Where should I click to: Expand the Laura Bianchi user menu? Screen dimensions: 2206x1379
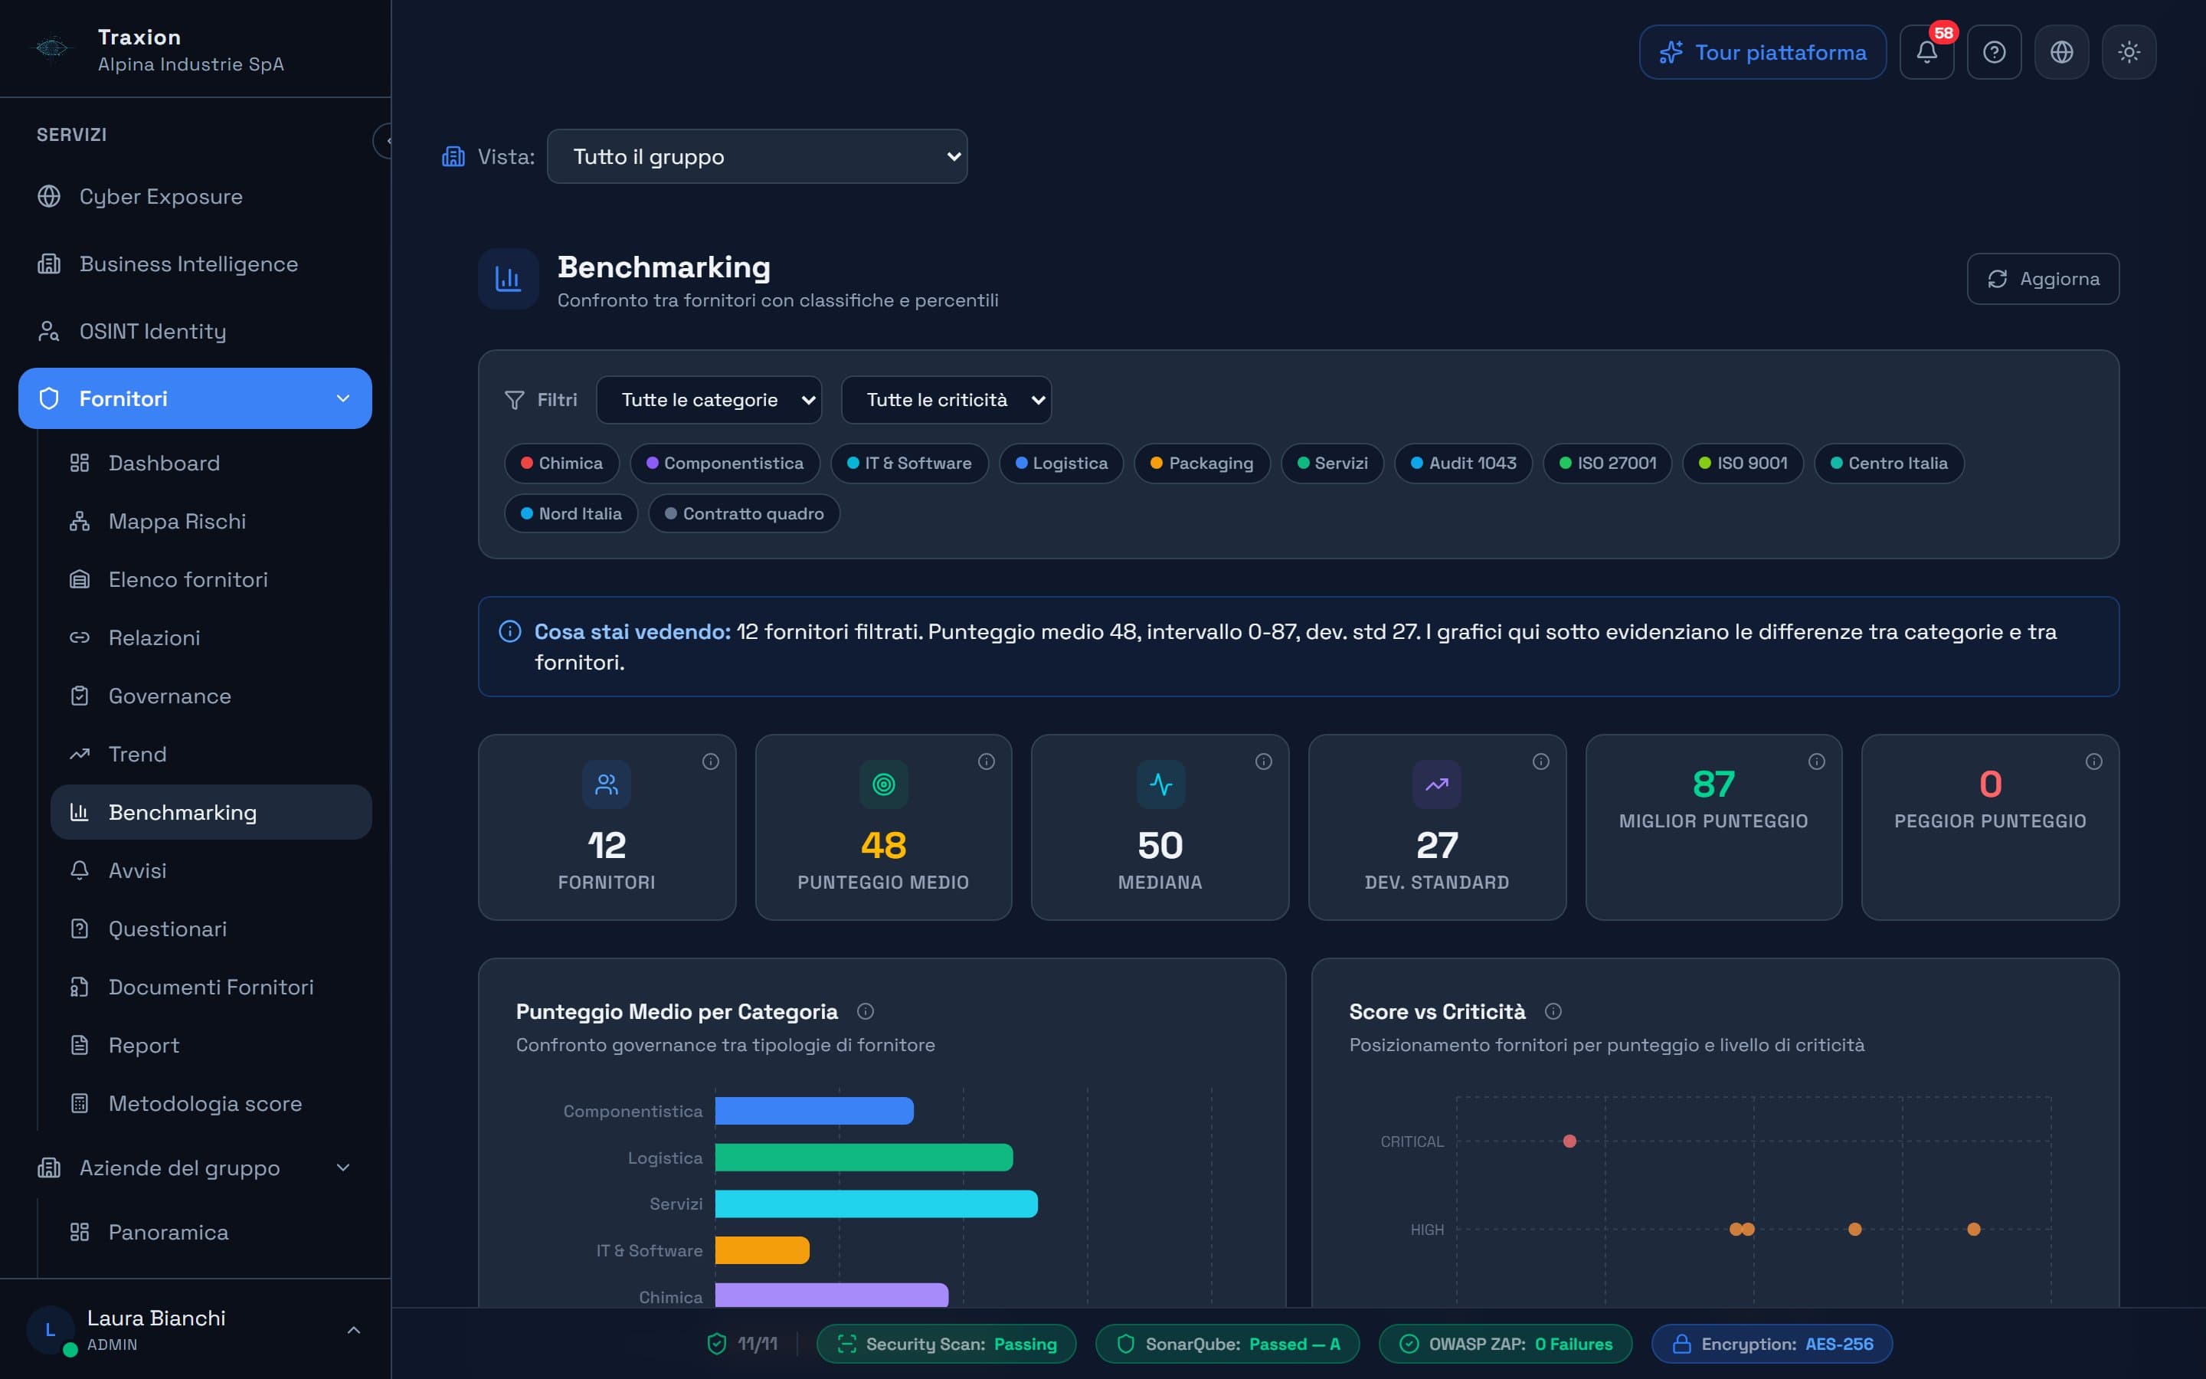pyautogui.click(x=354, y=1331)
